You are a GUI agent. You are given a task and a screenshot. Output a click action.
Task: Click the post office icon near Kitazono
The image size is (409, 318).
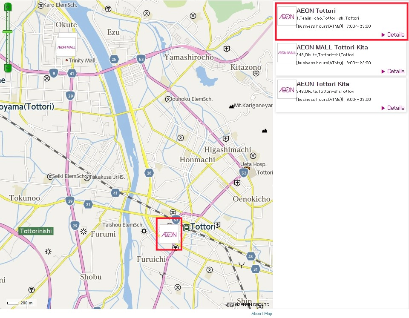point(256,74)
